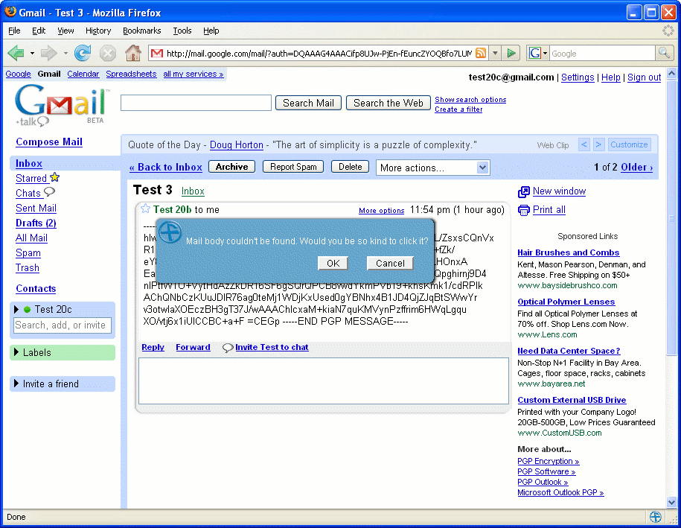Open the File menu
681x528 pixels.
pos(14,31)
